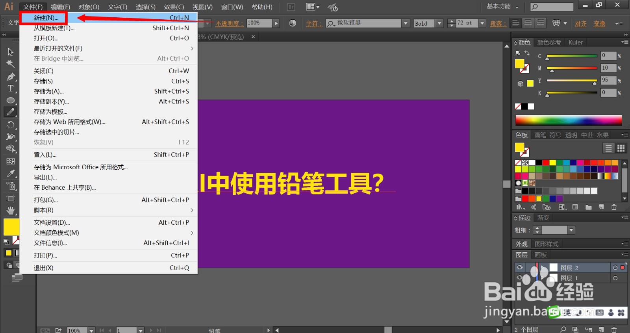Screen dimensions: 630x333
Task: Select the Symbol Sprayer tool
Action: [x=11, y=186]
